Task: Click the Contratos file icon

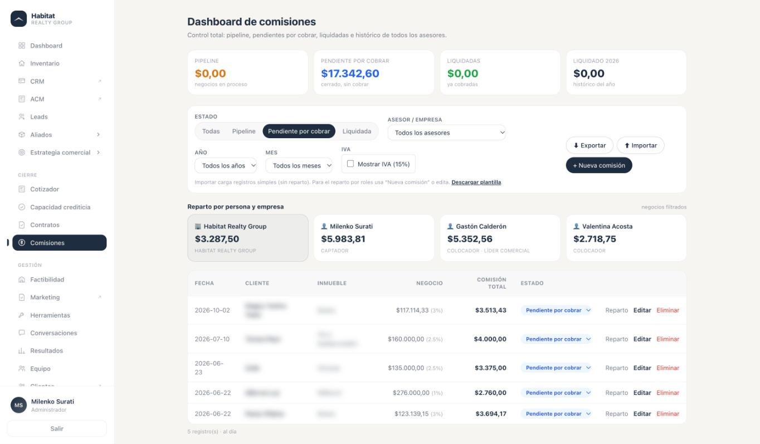Action: click(22, 225)
